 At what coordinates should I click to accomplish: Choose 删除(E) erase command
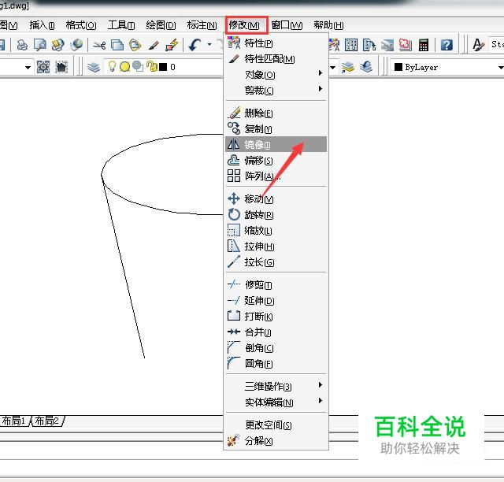point(276,113)
